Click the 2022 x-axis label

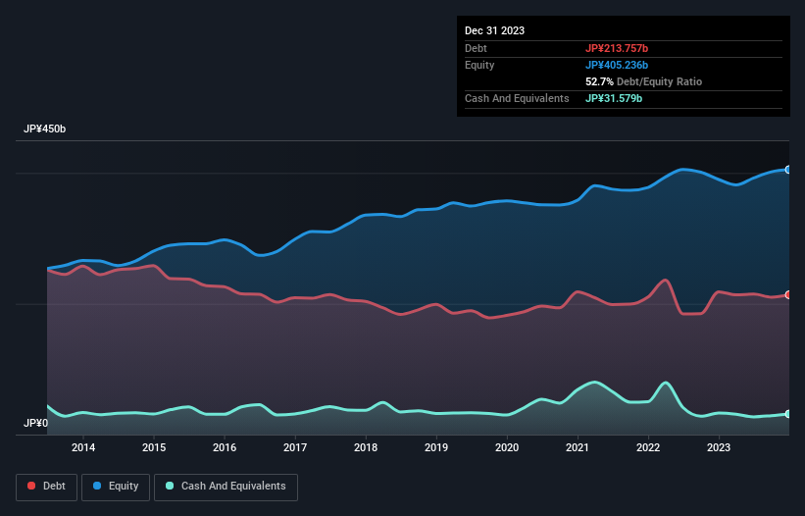(648, 447)
